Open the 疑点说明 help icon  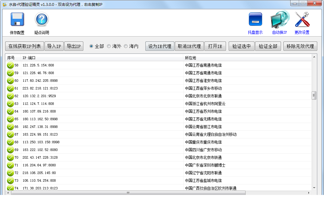click(42, 20)
